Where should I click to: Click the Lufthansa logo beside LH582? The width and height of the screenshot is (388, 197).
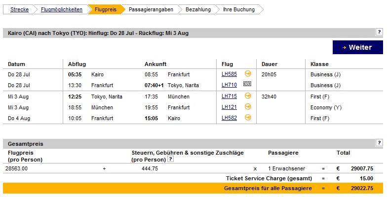point(248,118)
